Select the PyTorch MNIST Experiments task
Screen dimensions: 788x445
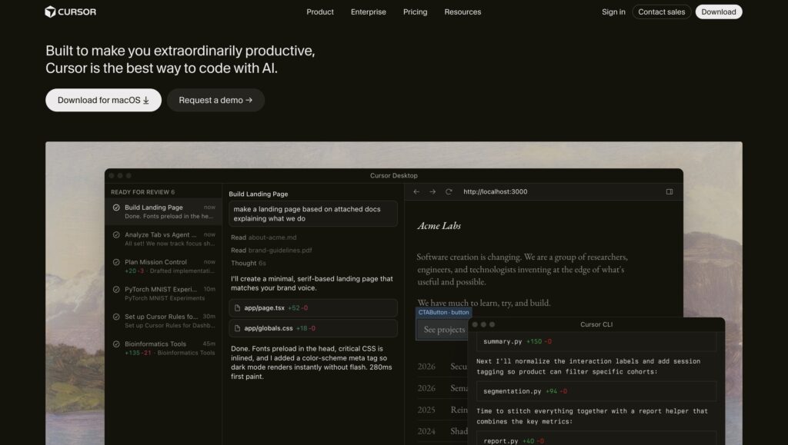click(164, 294)
